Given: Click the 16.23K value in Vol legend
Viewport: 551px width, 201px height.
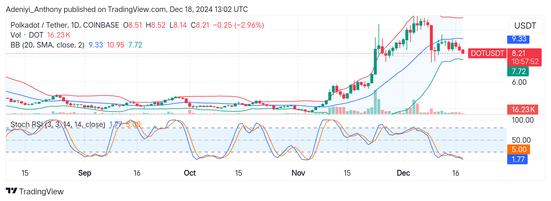Looking at the screenshot, I should point(59,35).
